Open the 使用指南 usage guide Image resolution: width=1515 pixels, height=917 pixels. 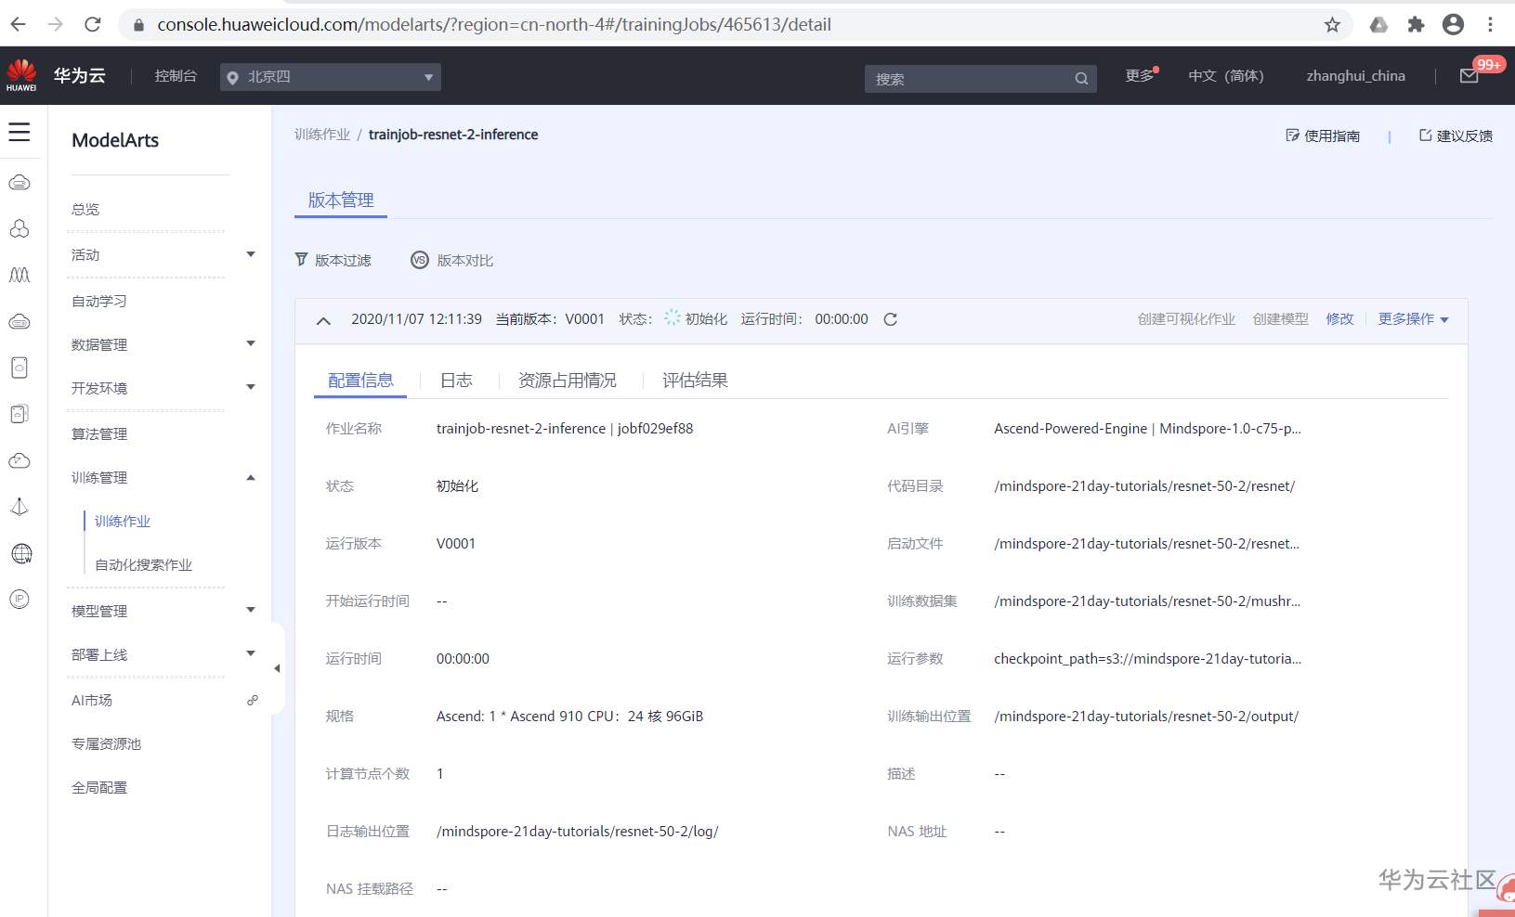tap(1323, 136)
